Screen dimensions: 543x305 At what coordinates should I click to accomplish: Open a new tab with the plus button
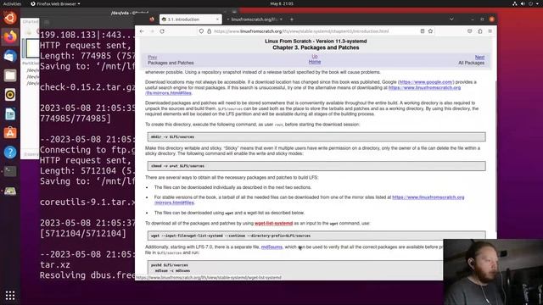pos(292,19)
